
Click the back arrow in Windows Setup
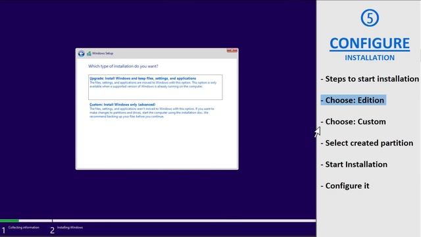82,54
